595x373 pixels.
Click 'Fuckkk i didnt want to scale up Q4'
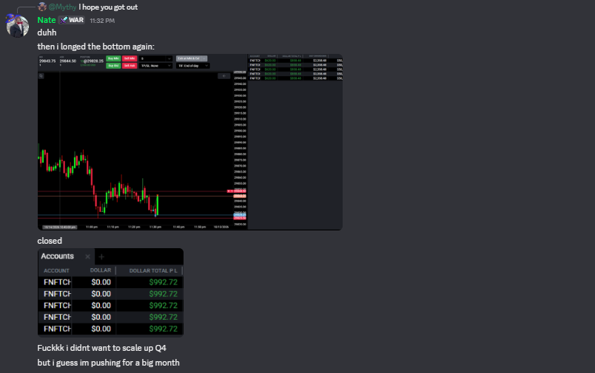[101, 348]
